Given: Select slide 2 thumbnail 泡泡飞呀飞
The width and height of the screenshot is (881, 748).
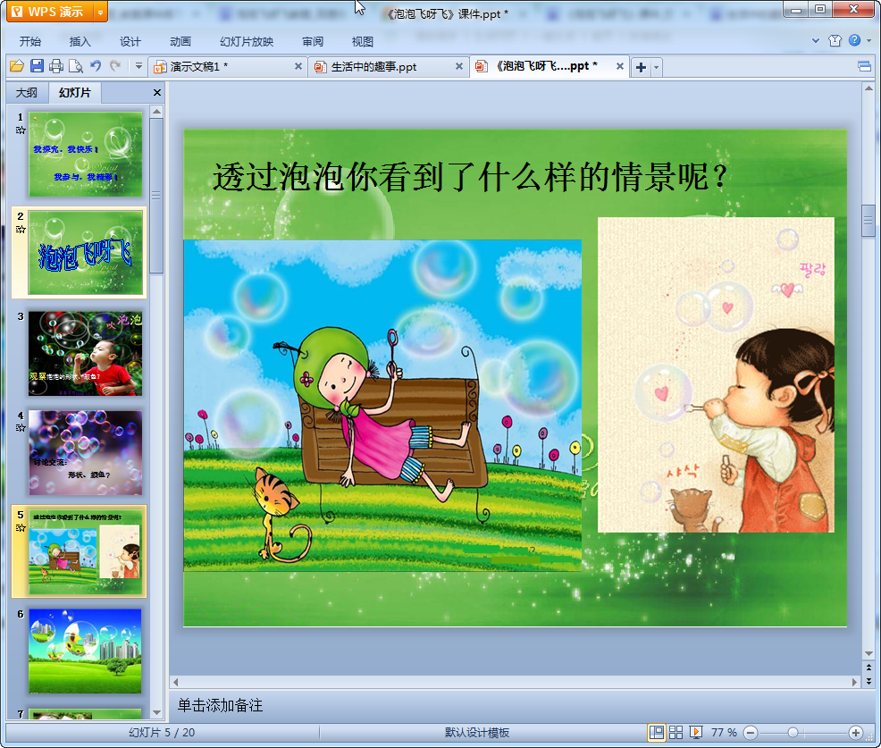Looking at the screenshot, I should (86, 253).
